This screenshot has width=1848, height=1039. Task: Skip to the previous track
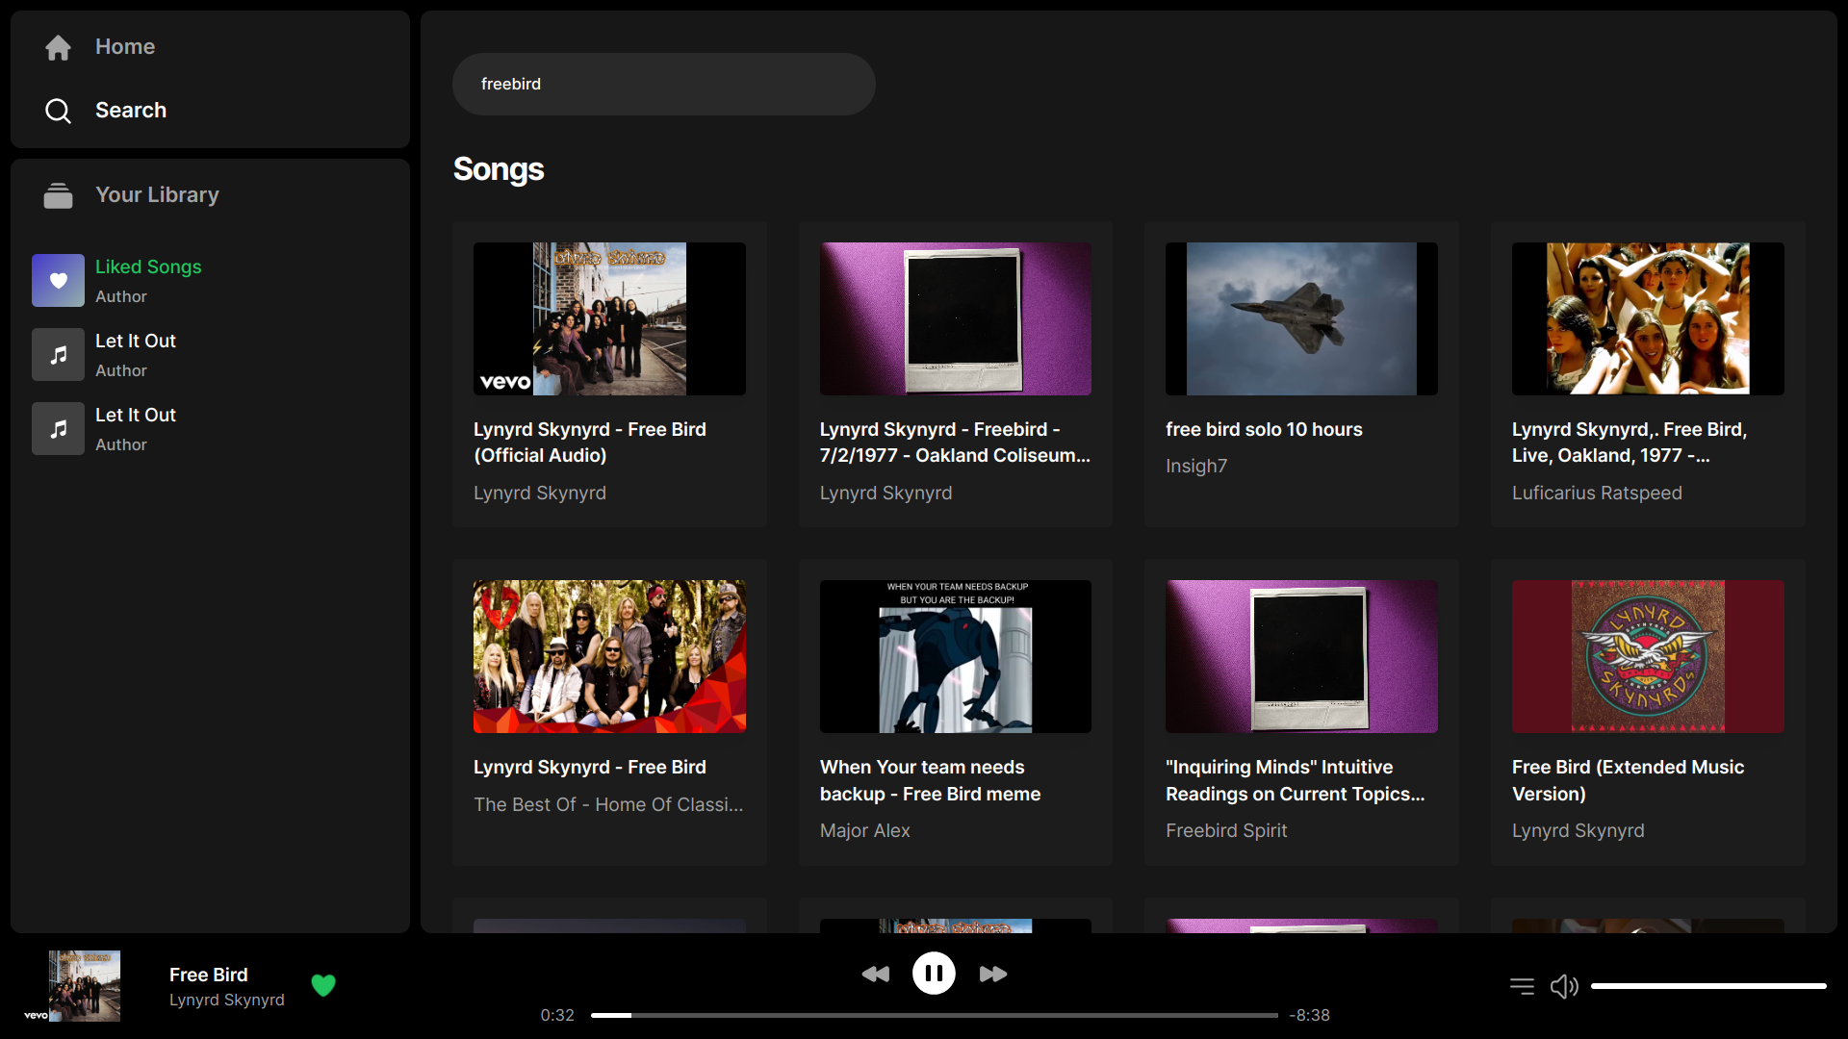875,975
